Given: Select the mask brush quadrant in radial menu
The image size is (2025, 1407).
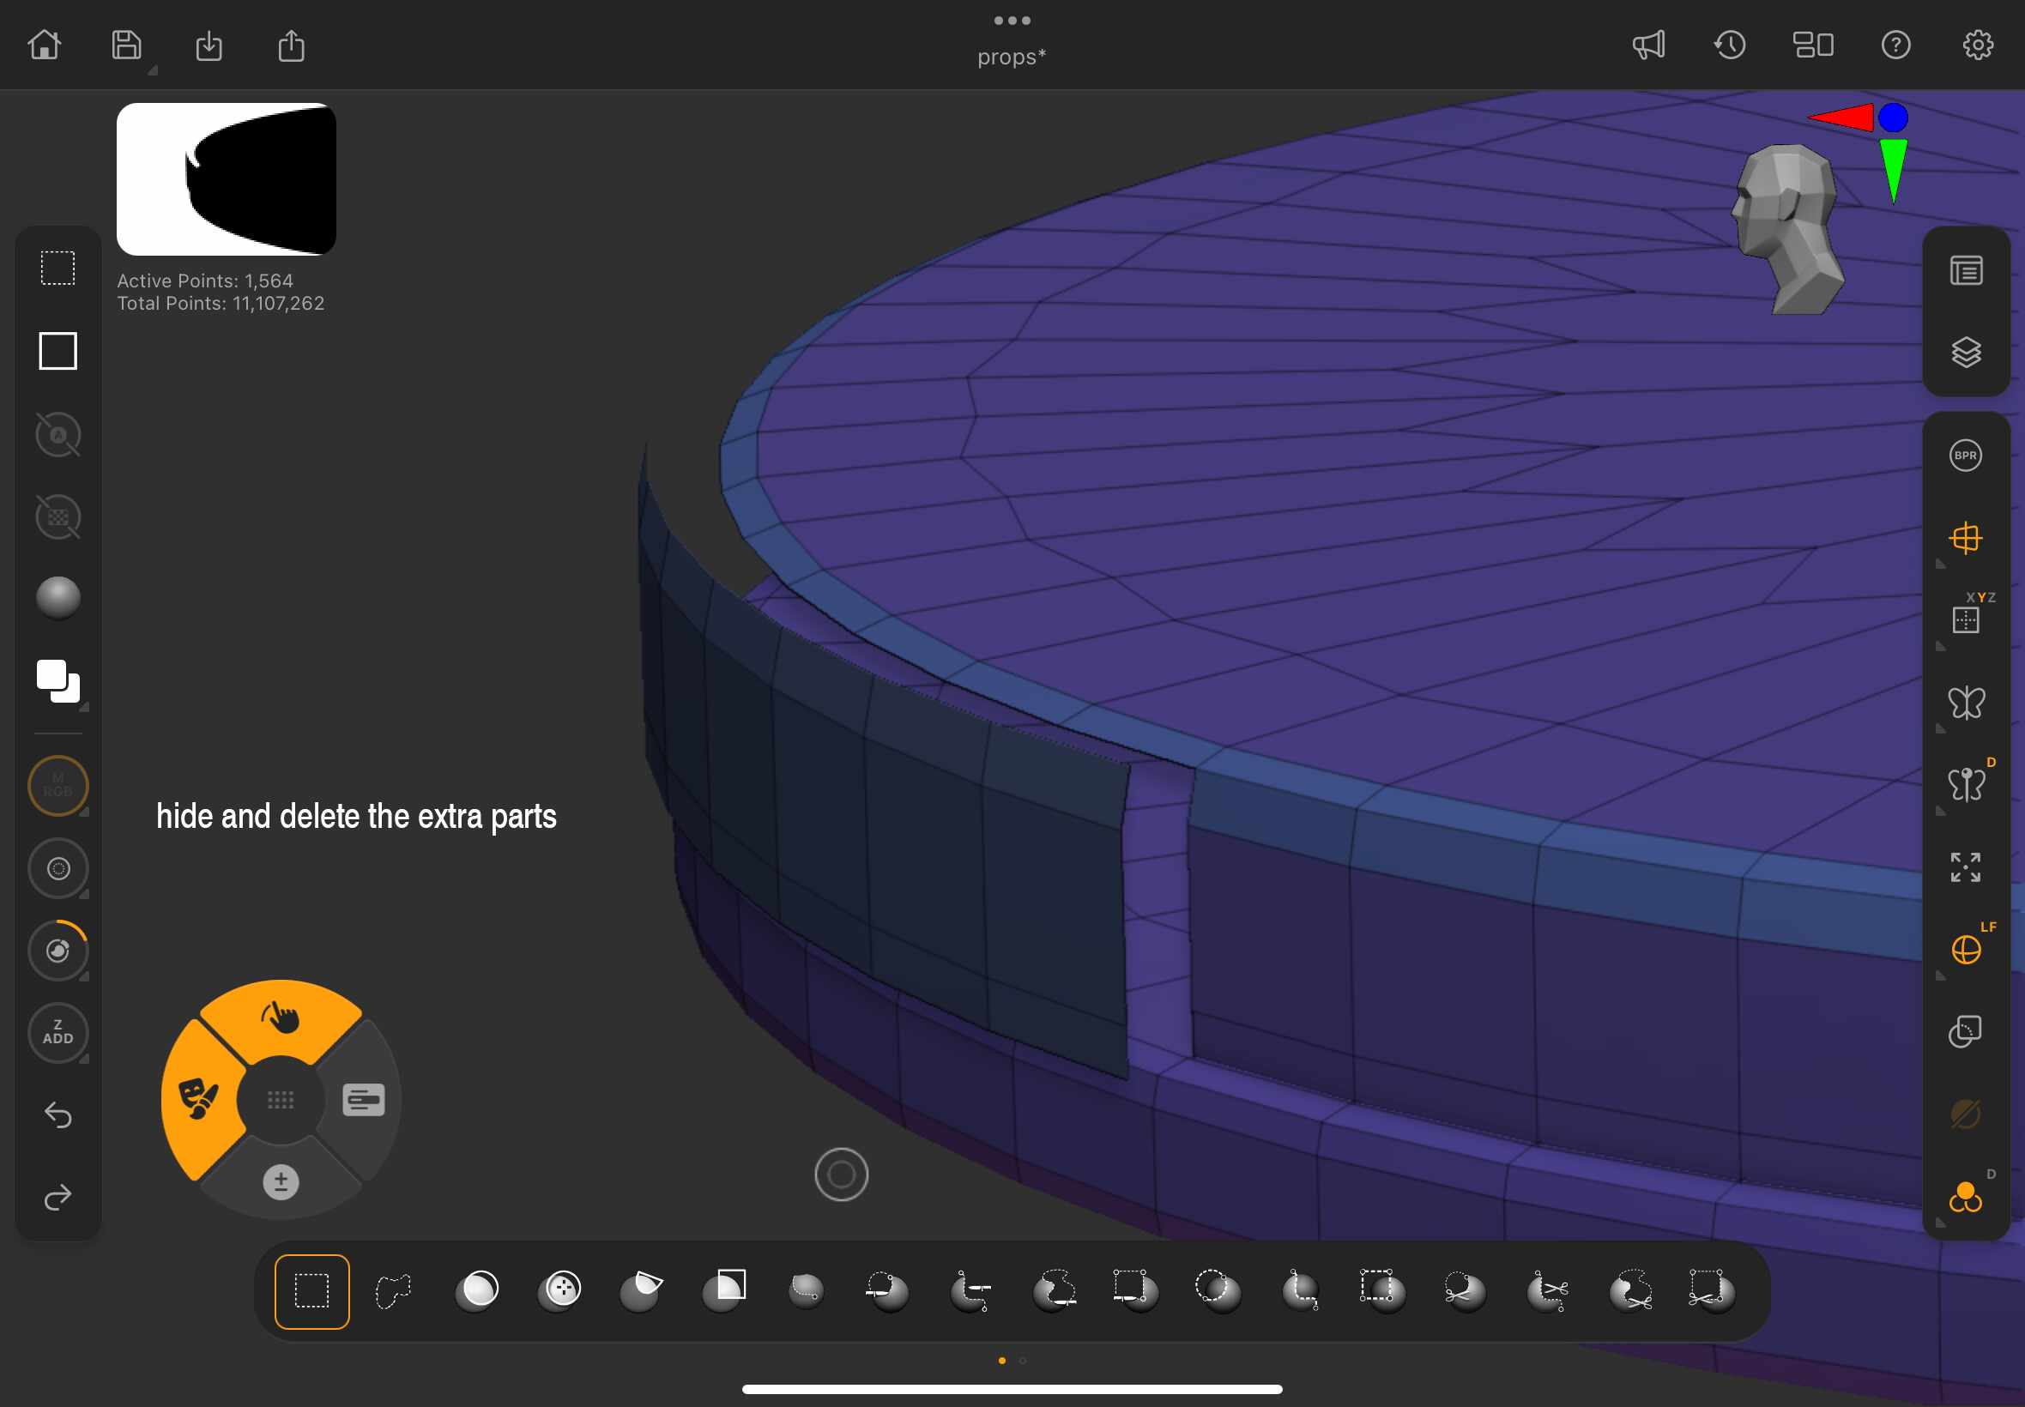Looking at the screenshot, I should [201, 1099].
